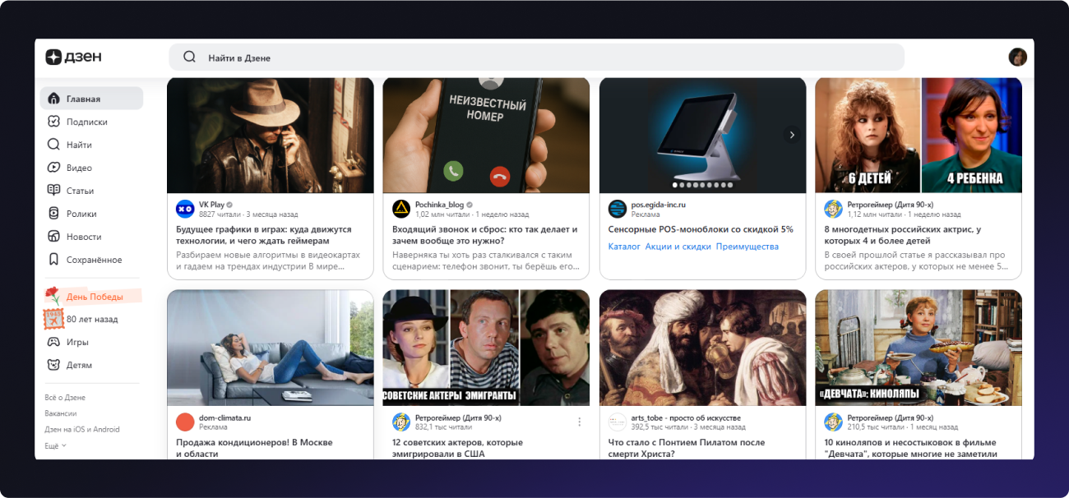1069x498 pixels.
Task: Click the arts_tobe channel avatar icon
Action: coord(618,422)
